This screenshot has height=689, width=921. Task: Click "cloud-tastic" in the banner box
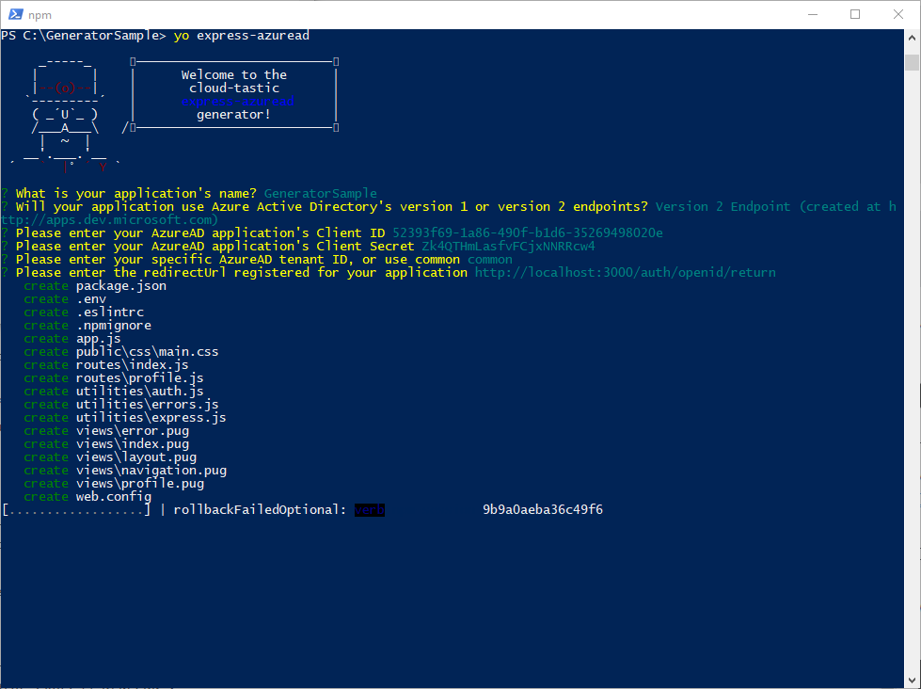[x=233, y=88]
